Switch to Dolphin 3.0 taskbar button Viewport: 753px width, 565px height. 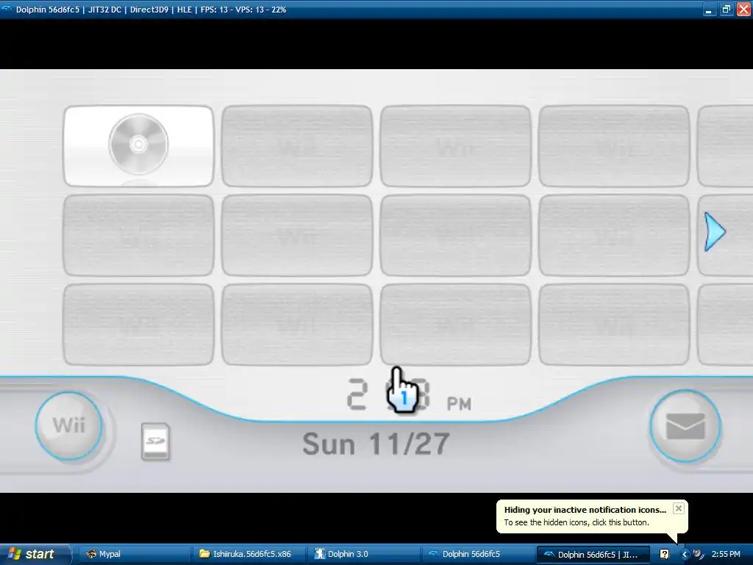click(x=363, y=554)
